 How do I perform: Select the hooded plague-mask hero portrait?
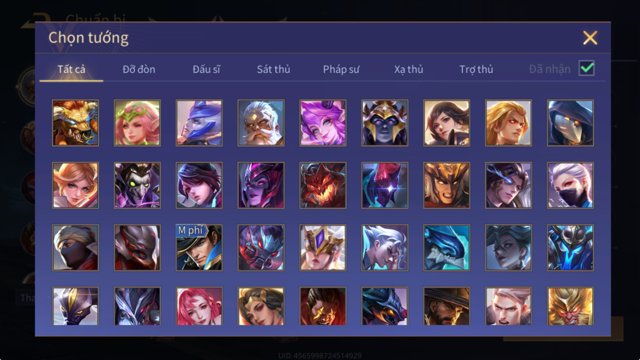(570, 123)
